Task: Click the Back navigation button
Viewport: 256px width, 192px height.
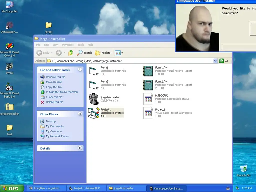Action: click(x=42, y=53)
